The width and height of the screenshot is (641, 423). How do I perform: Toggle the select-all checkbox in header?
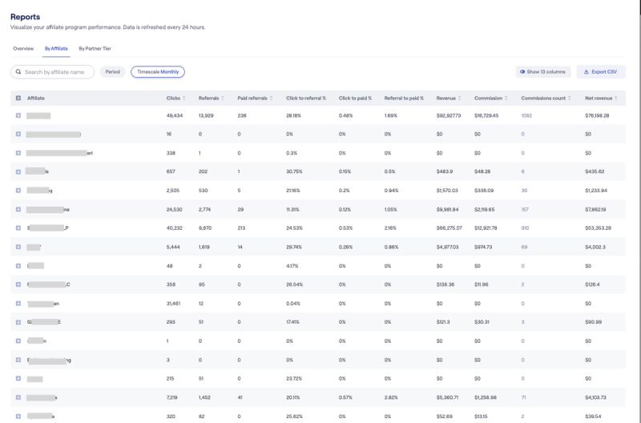18,98
